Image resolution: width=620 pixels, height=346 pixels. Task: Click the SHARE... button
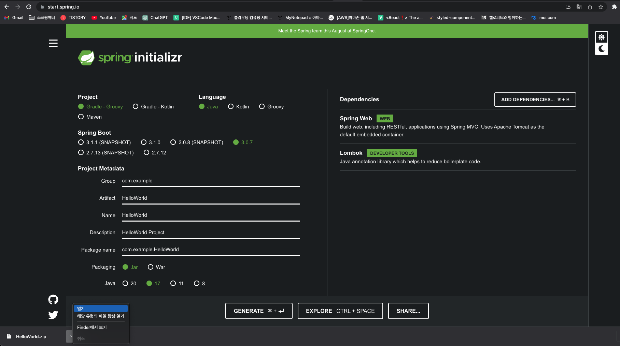[408, 311]
